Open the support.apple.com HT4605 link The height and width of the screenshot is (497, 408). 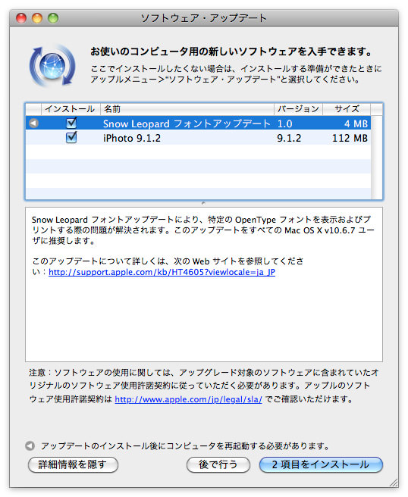[x=162, y=272]
